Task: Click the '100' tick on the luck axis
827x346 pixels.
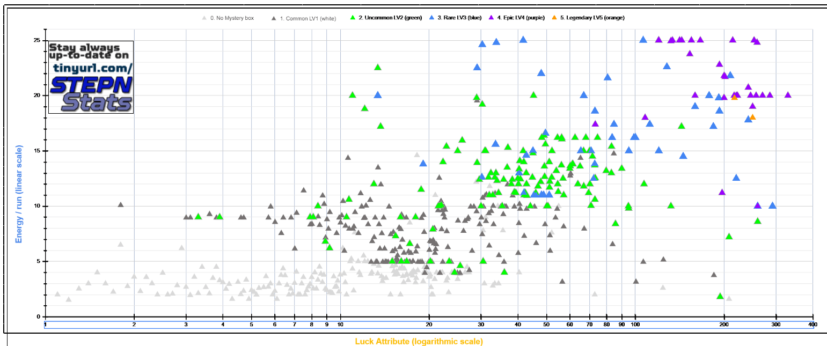Action: coord(635,325)
